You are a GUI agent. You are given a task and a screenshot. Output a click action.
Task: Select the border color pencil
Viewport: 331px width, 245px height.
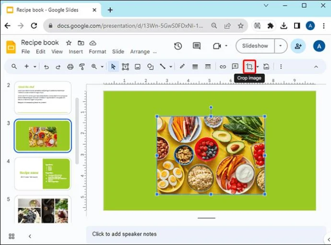pyautogui.click(x=182, y=67)
